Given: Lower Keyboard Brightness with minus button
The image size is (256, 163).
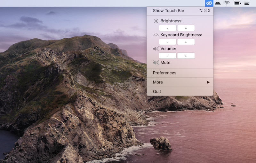Looking at the screenshot, I should coord(167,42).
